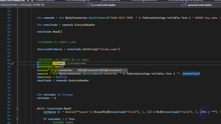Click 'contador = 0' on line 79
221x124 pixels.
click(x=47, y=98)
